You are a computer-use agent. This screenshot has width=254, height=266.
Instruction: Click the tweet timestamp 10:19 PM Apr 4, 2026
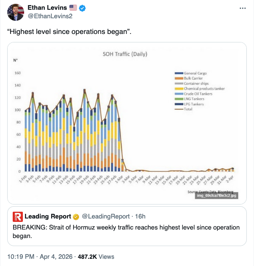(x=42, y=257)
